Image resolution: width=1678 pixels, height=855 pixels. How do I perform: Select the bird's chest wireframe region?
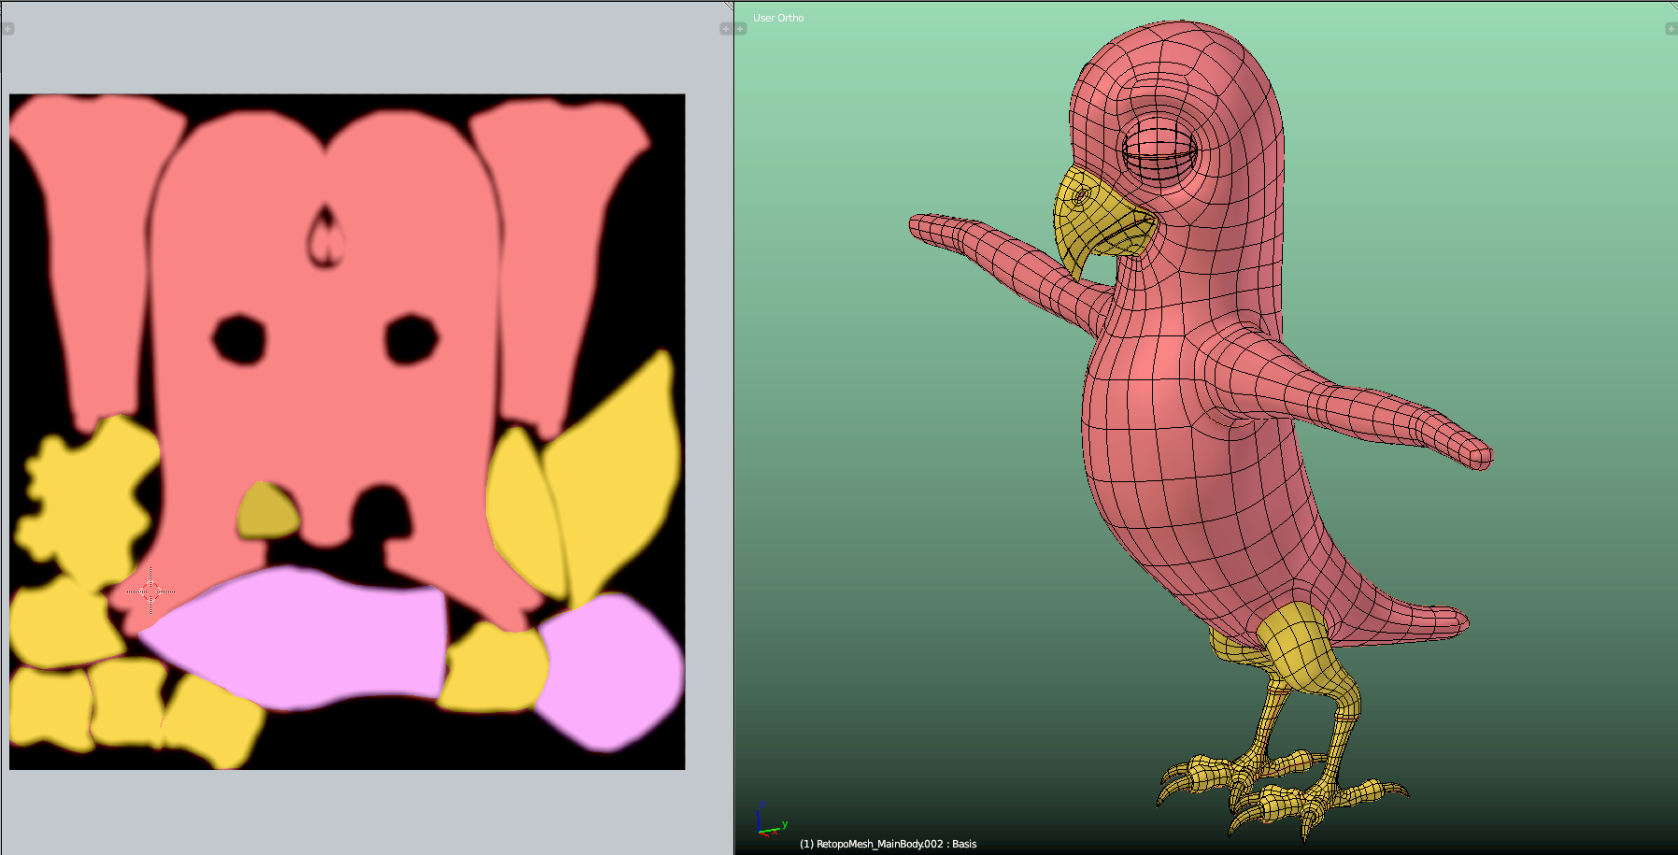[1149, 449]
